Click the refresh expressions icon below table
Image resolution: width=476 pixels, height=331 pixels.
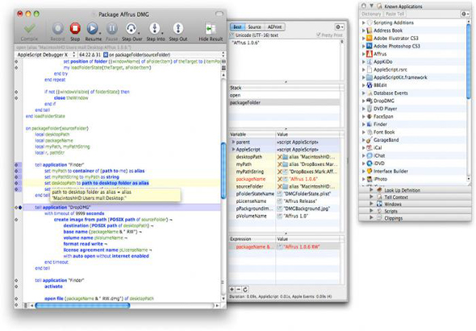pyautogui.click(x=245, y=289)
